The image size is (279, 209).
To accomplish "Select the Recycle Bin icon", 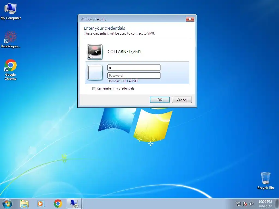I will pyautogui.click(x=265, y=181).
